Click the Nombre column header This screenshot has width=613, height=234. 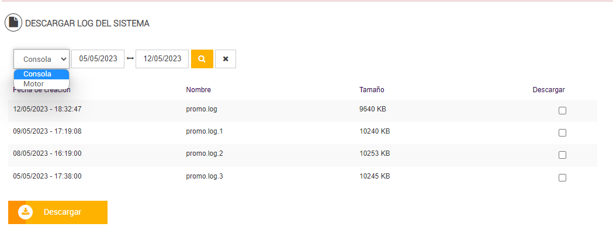point(198,90)
